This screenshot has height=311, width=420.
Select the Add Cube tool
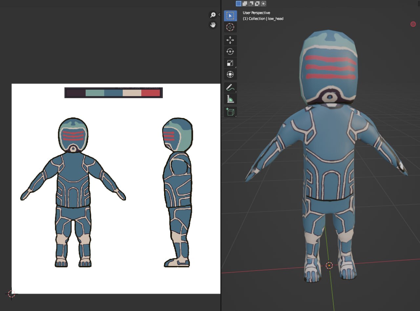pos(230,112)
